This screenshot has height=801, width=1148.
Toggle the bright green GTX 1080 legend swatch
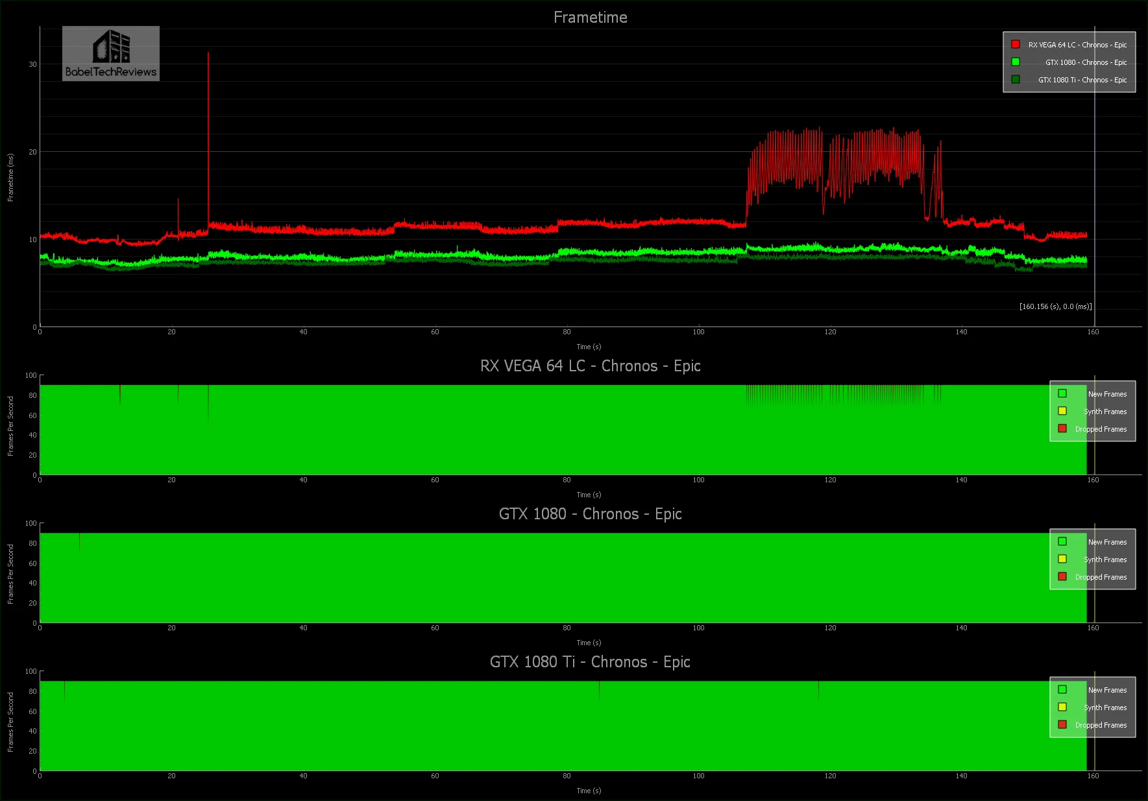click(1016, 62)
